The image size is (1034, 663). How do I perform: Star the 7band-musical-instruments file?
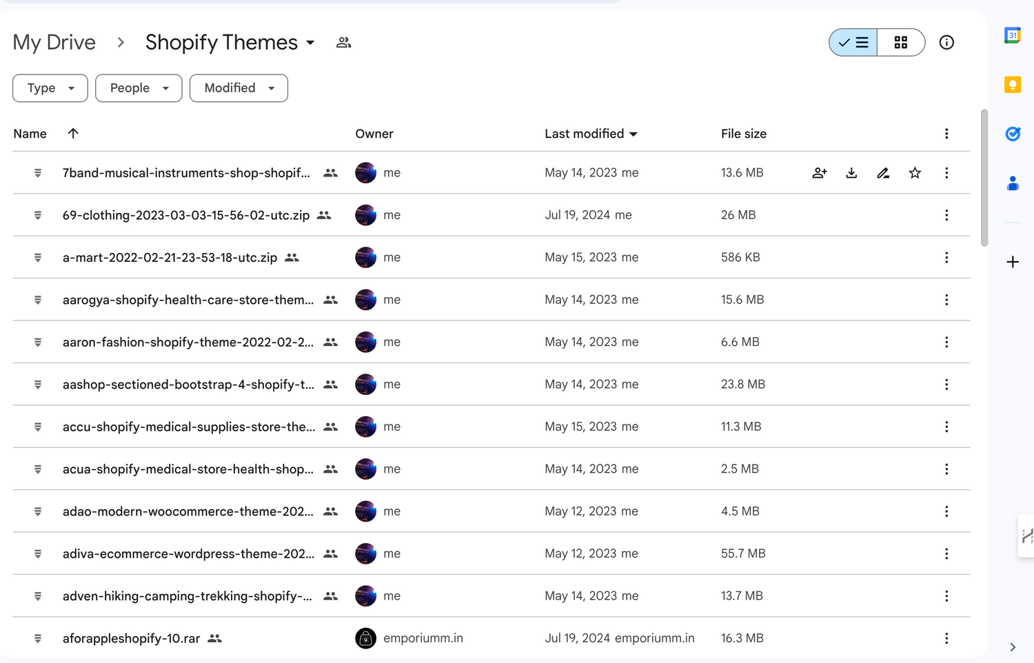(x=915, y=173)
